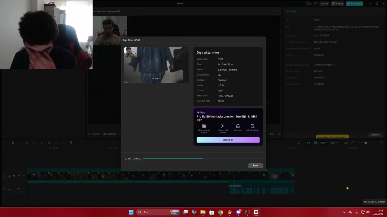Click the timeline zoom out minus icon
Screen dimensions: 387x217
(x=353, y=143)
